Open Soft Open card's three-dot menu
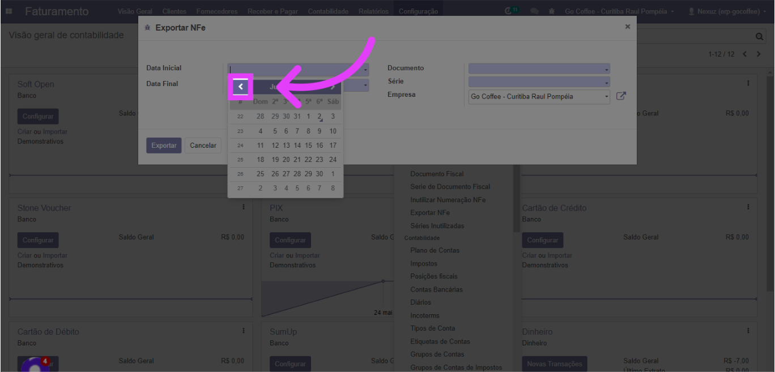The width and height of the screenshot is (775, 372). click(x=748, y=83)
